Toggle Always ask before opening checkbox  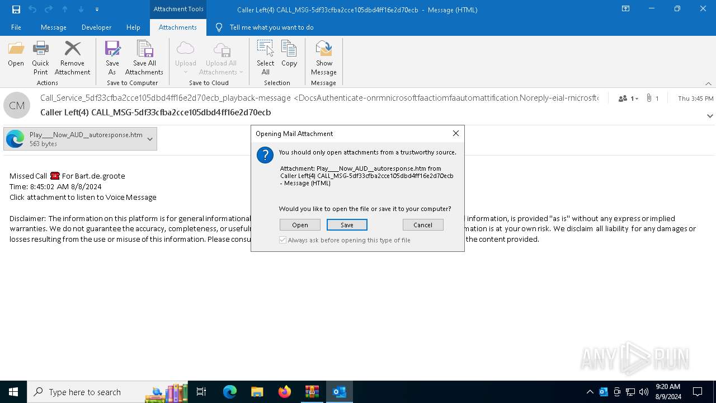point(283,240)
